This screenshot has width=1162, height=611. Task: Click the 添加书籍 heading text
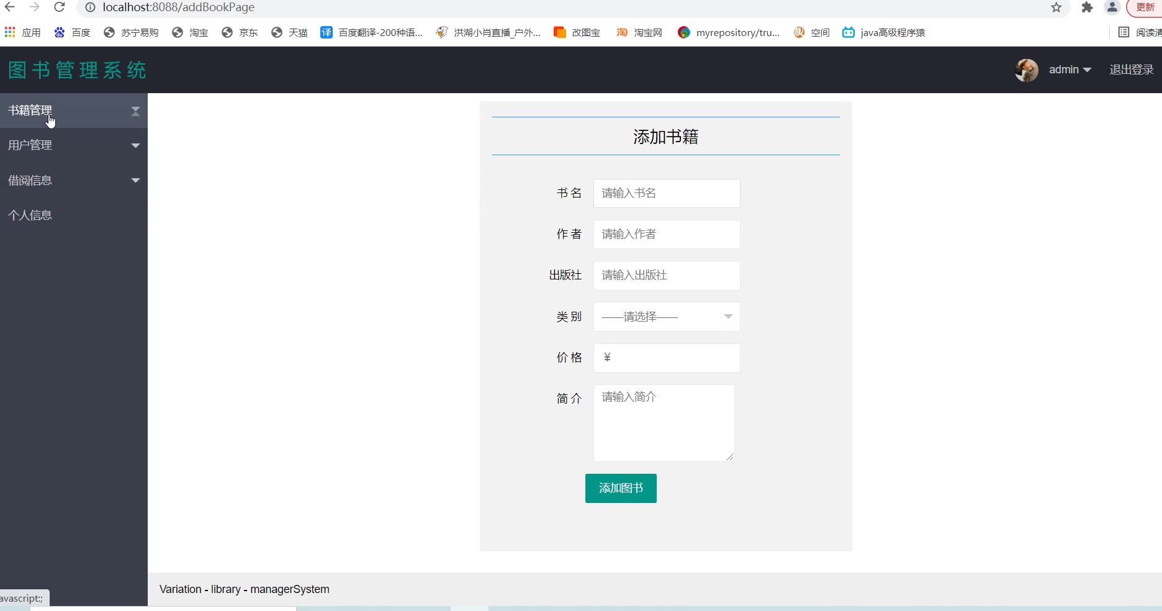point(665,137)
